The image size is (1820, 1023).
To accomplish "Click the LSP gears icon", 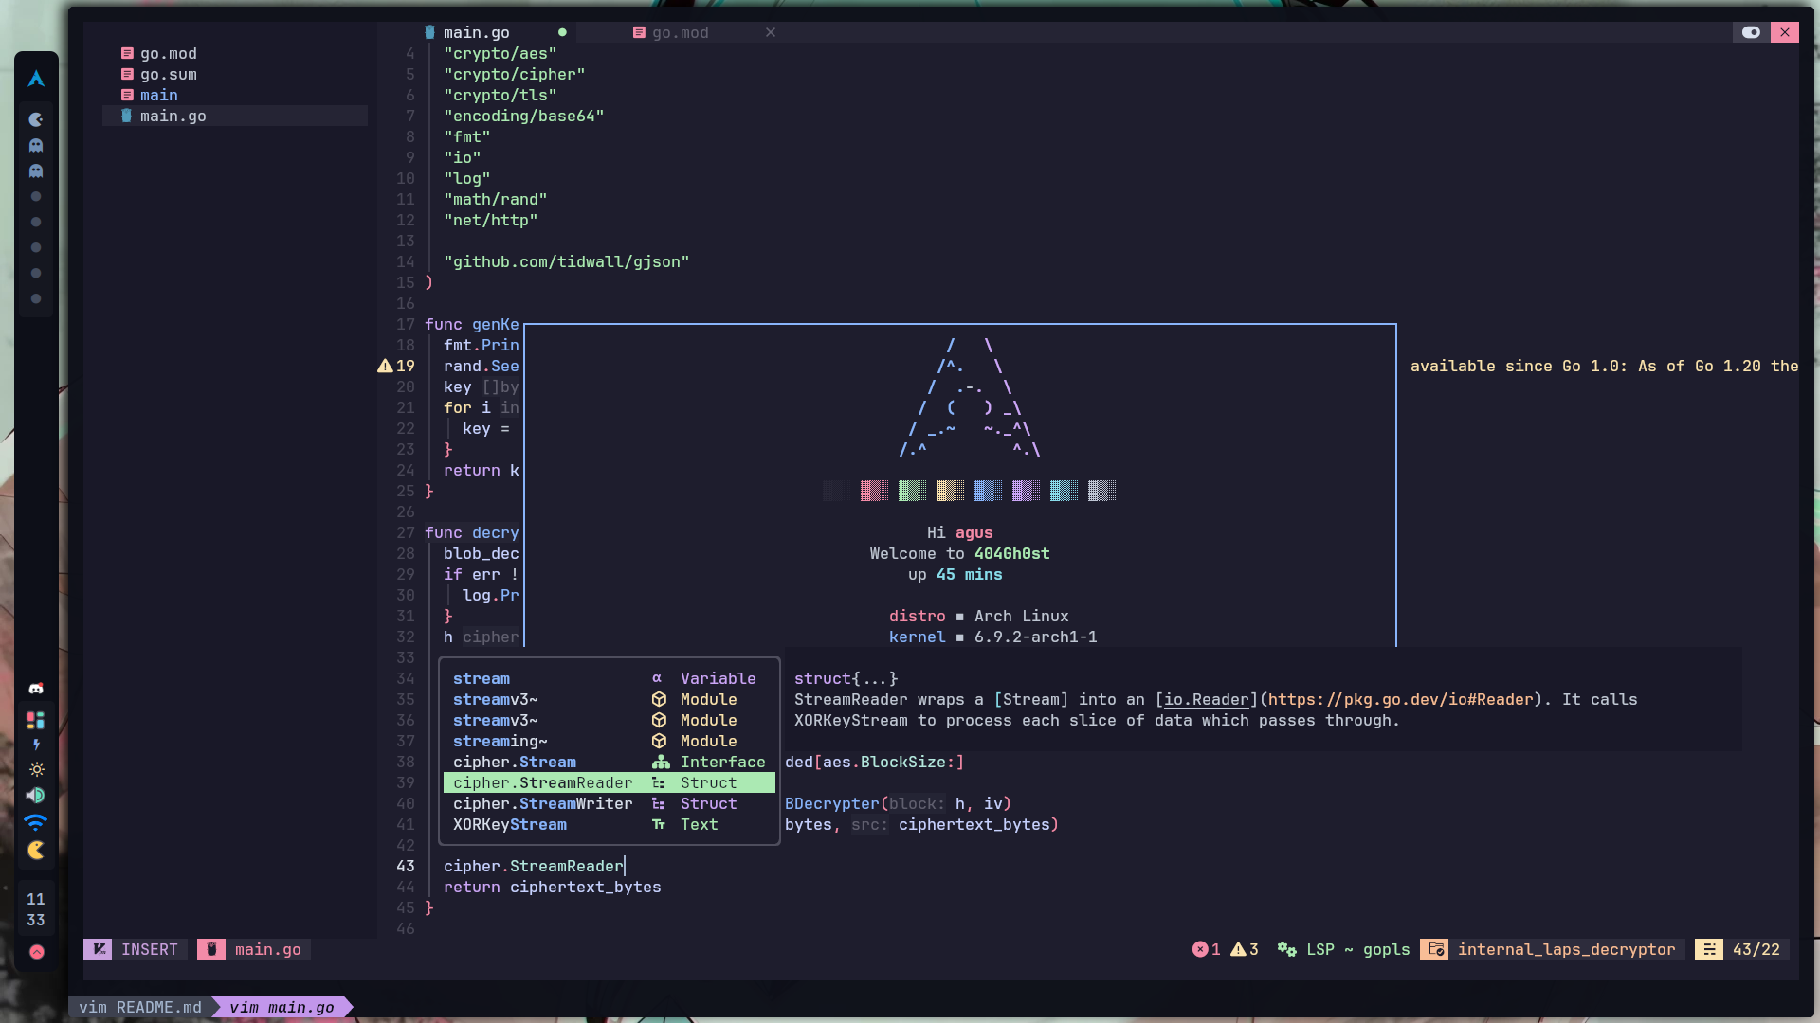I will pyautogui.click(x=1286, y=949).
